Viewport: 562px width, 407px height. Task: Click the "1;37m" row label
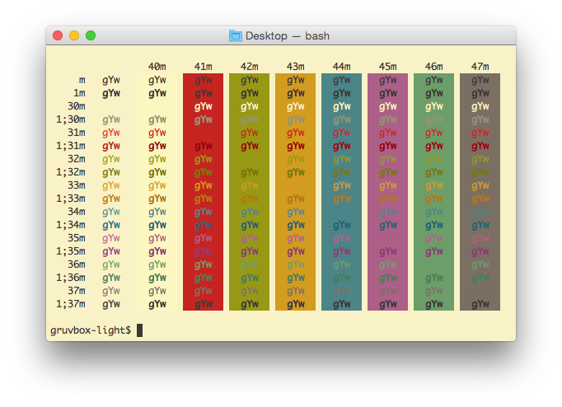[71, 304]
